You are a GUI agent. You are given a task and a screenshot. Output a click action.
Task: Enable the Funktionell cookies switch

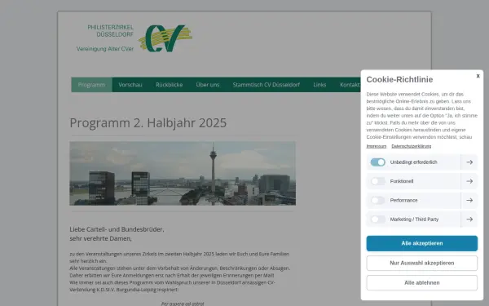(x=377, y=181)
